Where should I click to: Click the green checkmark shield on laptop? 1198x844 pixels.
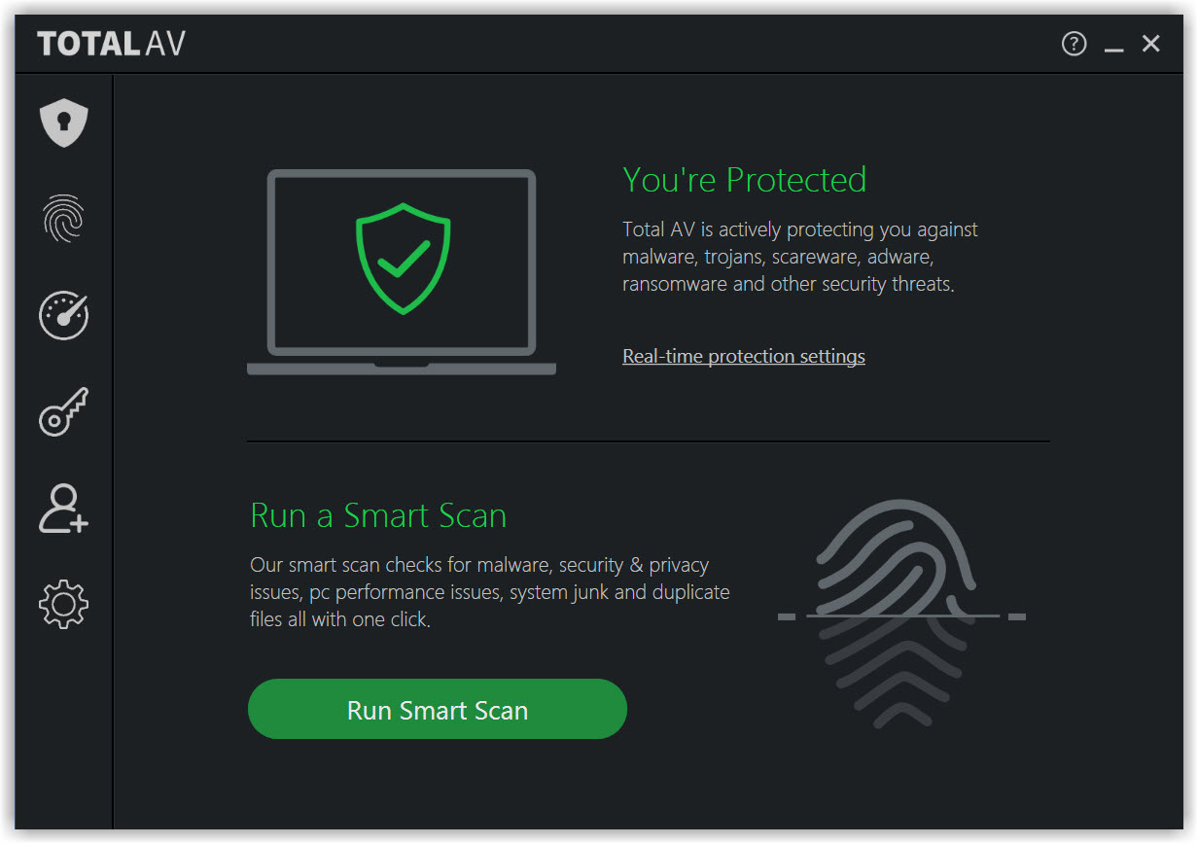pyautogui.click(x=403, y=258)
